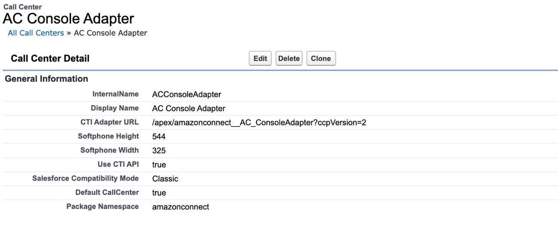The width and height of the screenshot is (558, 227).
Task: Select the CTI Adapter URL value
Action: pyautogui.click(x=259, y=123)
